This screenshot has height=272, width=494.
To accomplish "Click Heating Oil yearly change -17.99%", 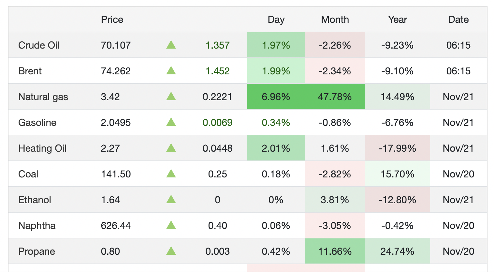I will [398, 148].
